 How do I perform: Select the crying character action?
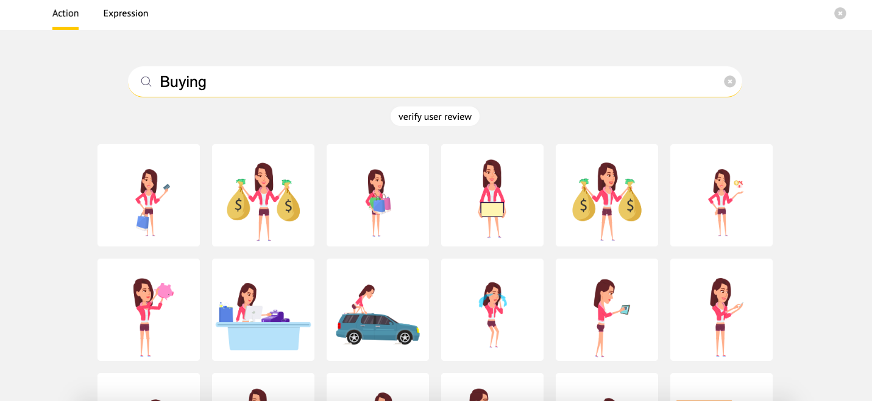pyautogui.click(x=492, y=310)
